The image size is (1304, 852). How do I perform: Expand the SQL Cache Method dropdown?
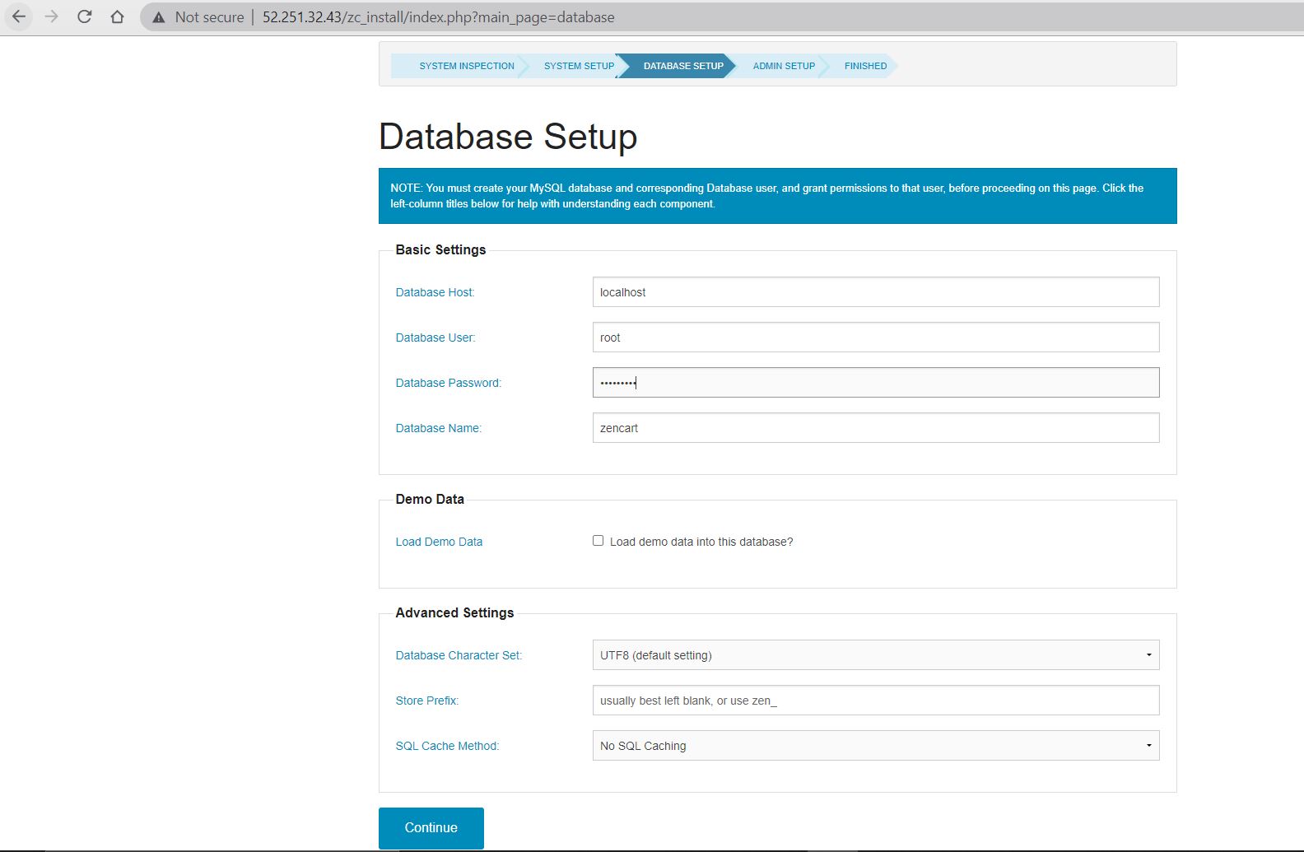875,746
